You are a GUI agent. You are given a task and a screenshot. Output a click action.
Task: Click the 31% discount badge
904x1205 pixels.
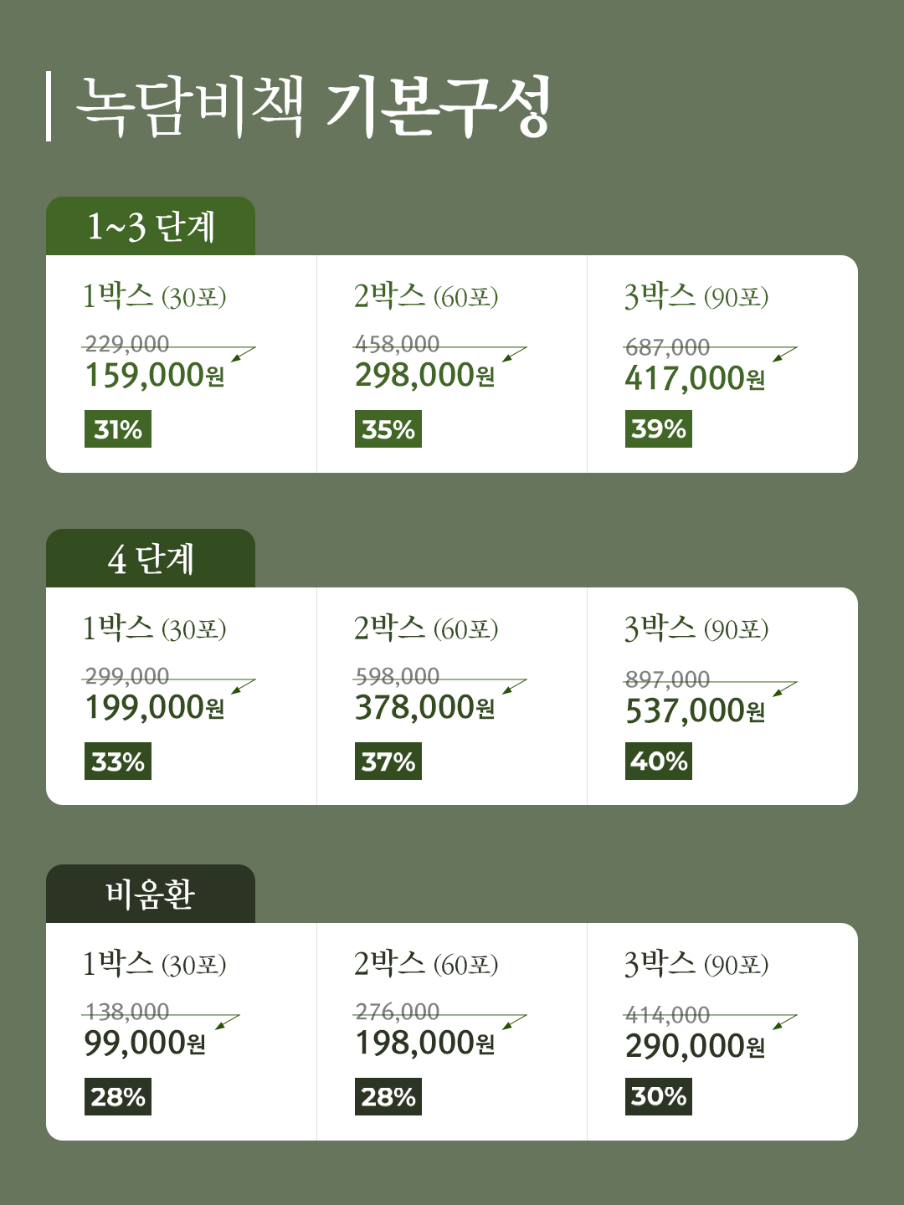(x=118, y=429)
